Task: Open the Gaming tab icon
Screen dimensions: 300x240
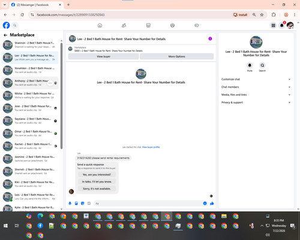Action: point(197,25)
